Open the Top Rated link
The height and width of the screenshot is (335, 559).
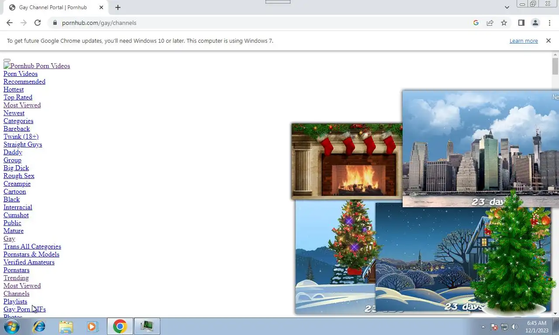18,97
